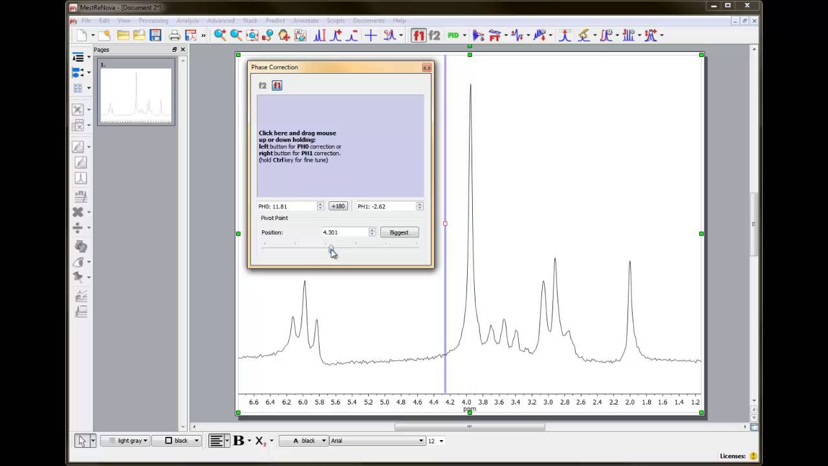Select page 1 thumbnail in Pages panel

136,91
